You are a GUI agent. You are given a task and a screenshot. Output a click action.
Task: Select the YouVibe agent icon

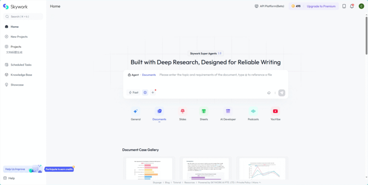pyautogui.click(x=275, y=111)
